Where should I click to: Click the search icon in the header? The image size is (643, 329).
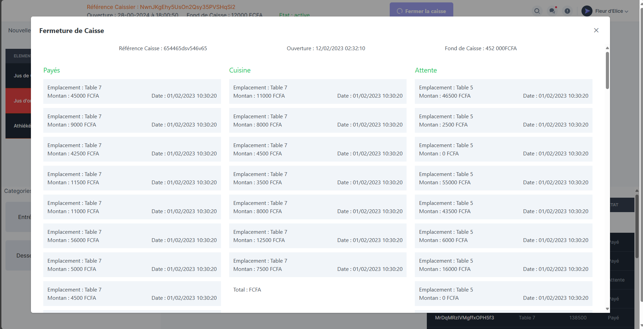(x=537, y=11)
